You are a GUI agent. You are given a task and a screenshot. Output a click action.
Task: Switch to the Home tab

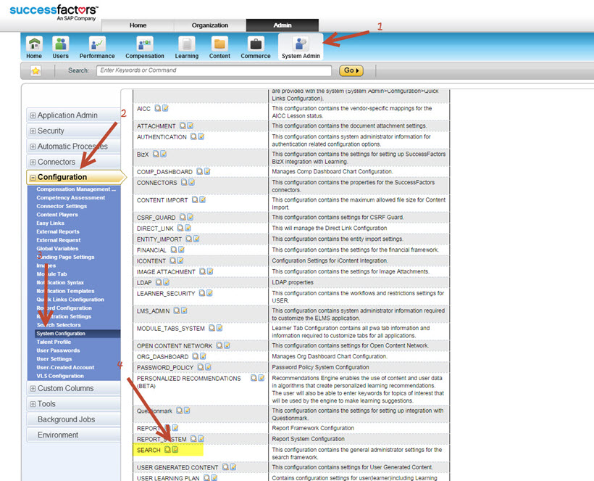click(138, 25)
